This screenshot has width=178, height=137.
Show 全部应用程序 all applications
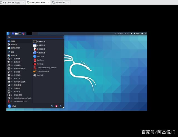tap(19, 48)
